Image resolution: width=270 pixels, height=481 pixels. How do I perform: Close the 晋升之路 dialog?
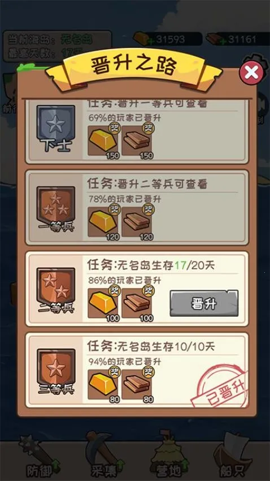pos(251,72)
